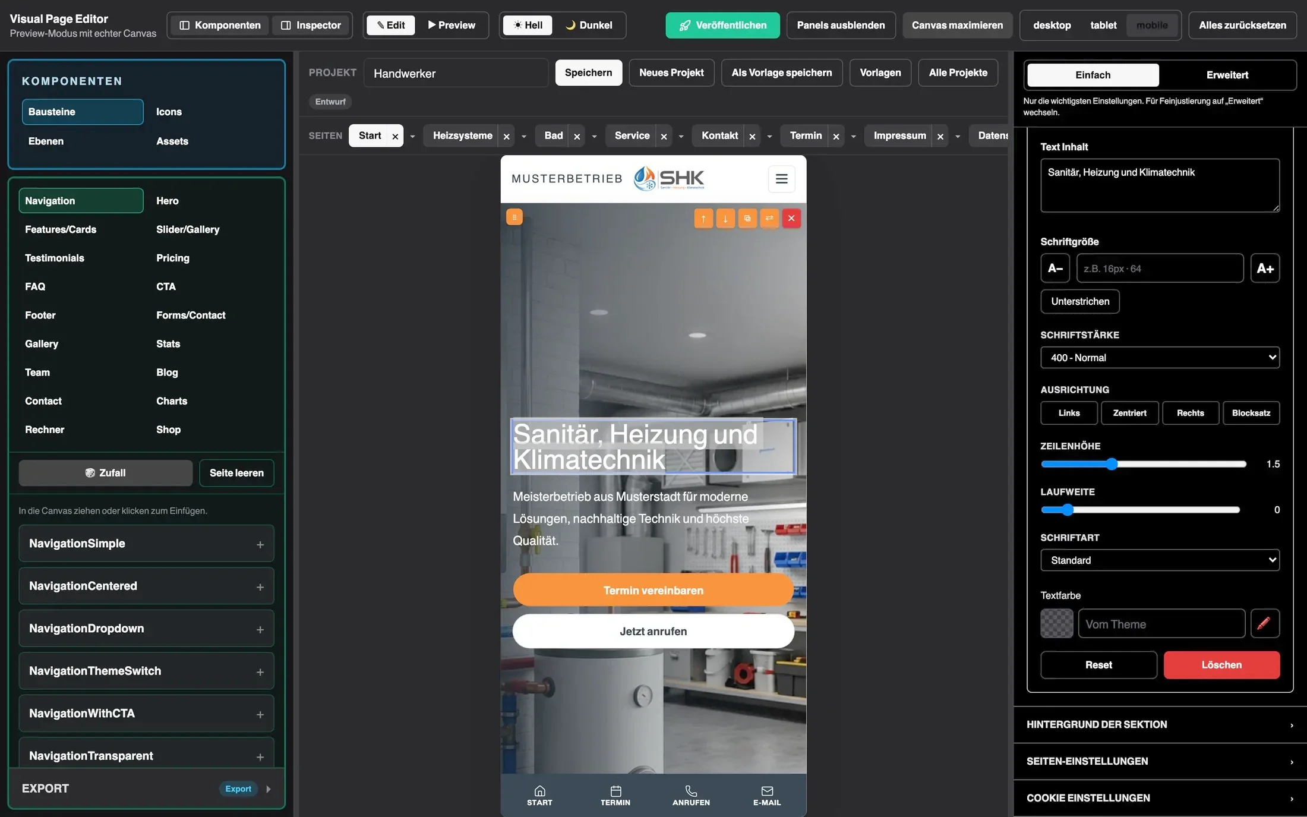Add NavigationWithCTA via its plus icon
The width and height of the screenshot is (1307, 817).
pos(260,714)
